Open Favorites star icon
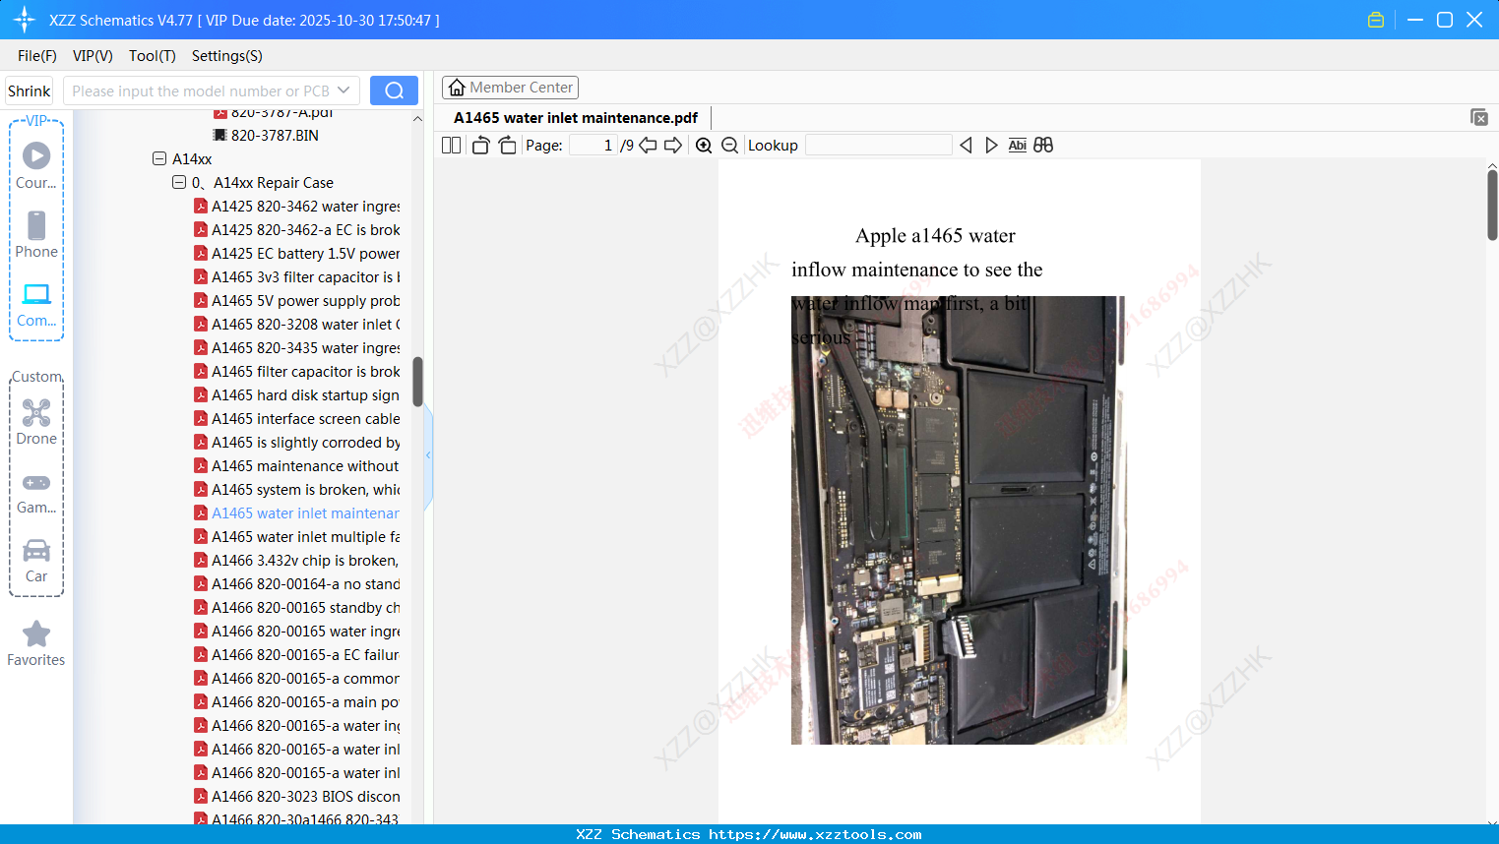Screen dimensions: 1499x844 [36, 643]
